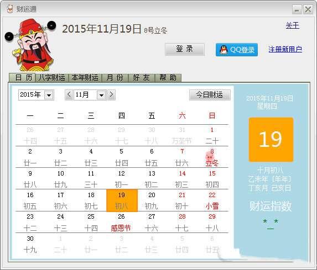Open the 11月 month dropdown

[x=101, y=95]
